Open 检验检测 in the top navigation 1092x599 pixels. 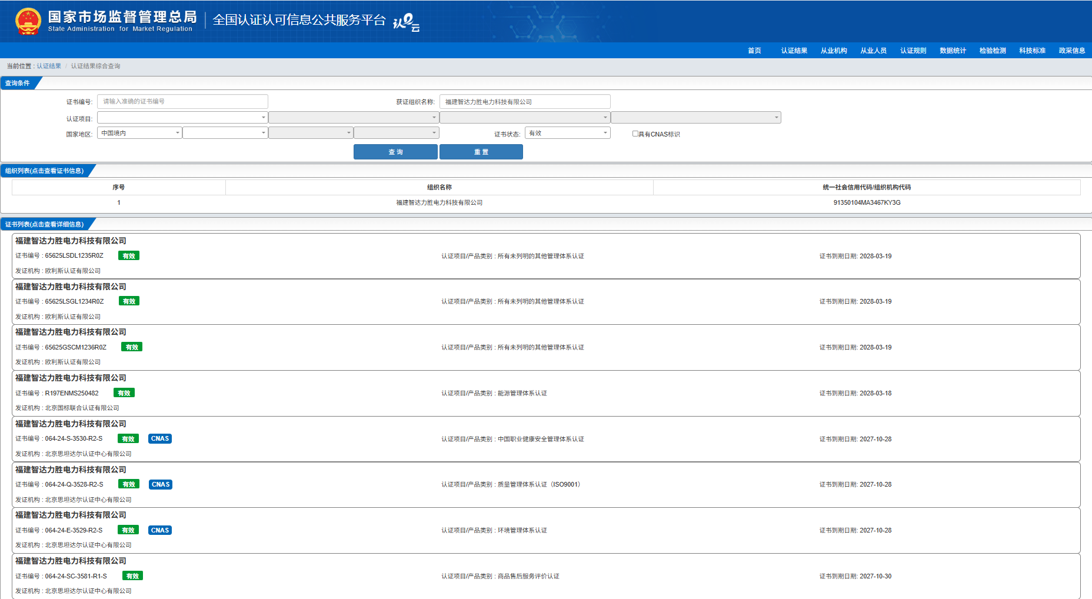click(993, 51)
